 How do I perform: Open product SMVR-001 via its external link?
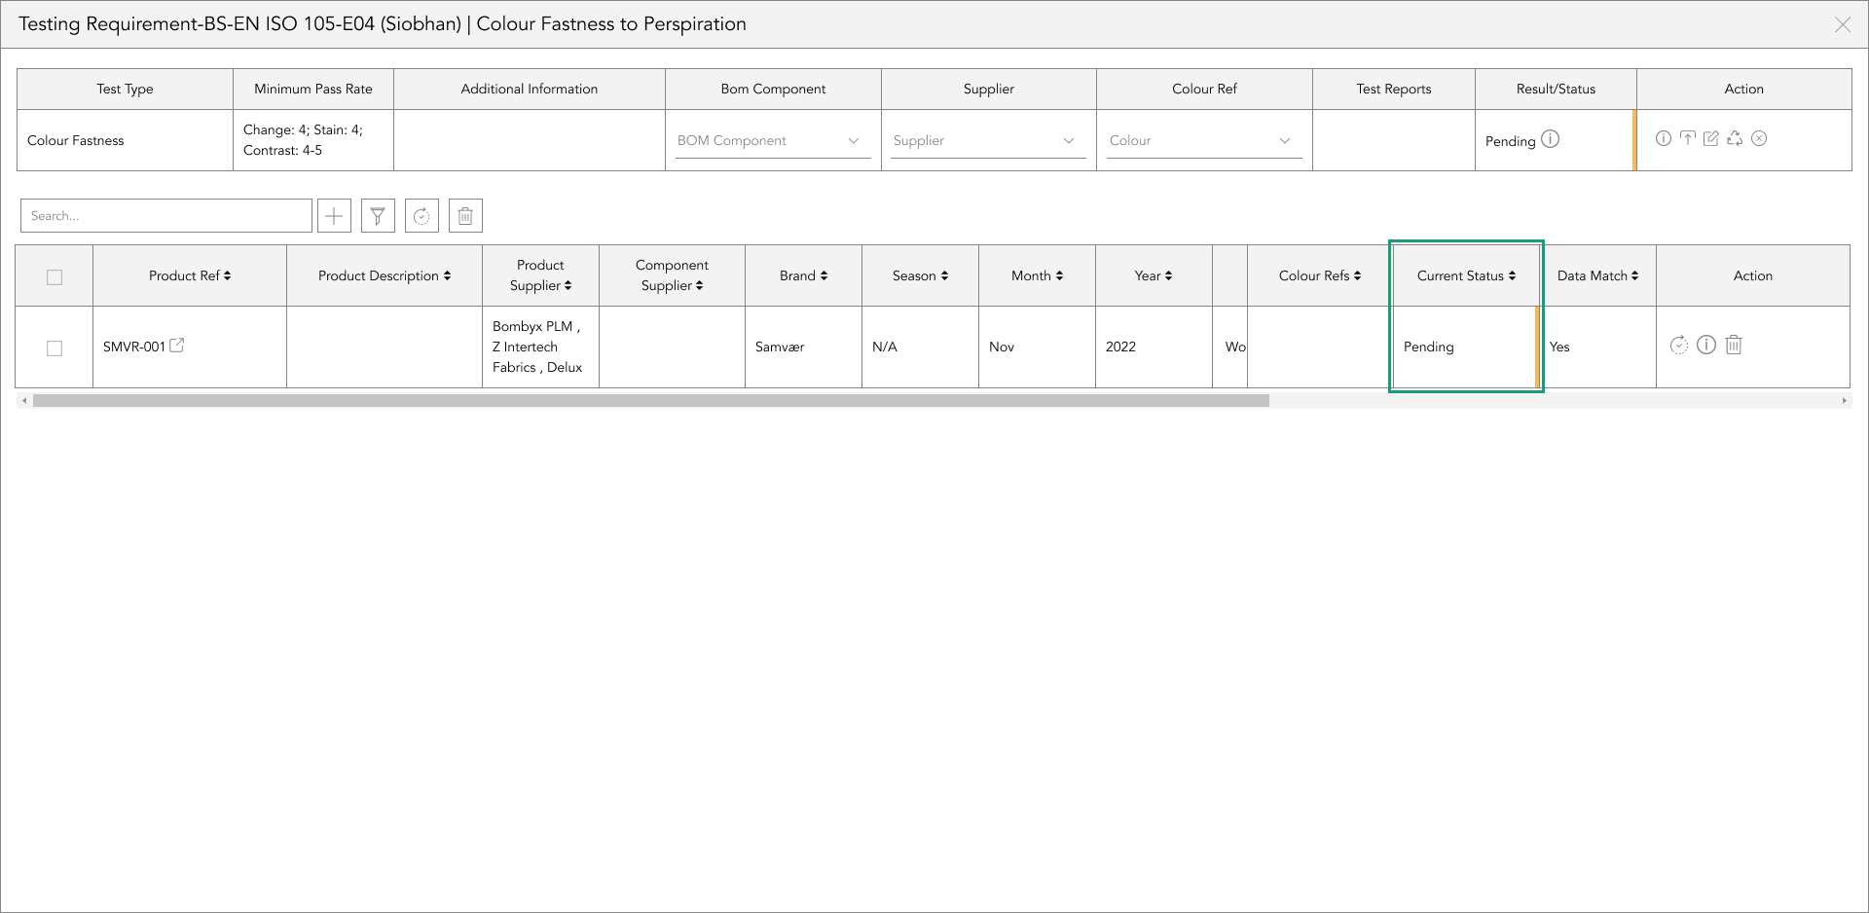point(177,344)
